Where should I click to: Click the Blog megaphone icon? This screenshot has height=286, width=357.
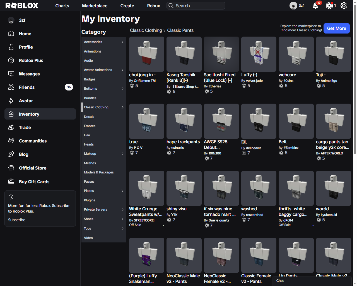[x=11, y=154]
